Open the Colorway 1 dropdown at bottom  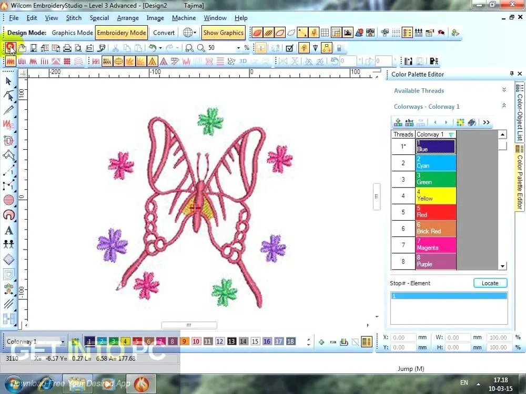(x=63, y=341)
